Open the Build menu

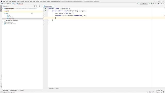tap(31, 1)
